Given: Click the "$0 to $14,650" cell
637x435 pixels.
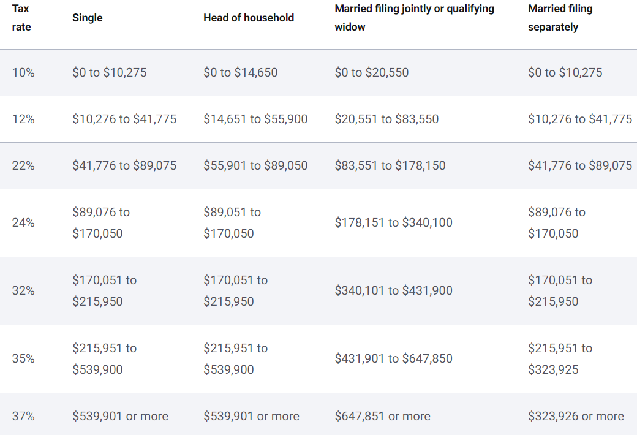Looking at the screenshot, I should [x=240, y=72].
